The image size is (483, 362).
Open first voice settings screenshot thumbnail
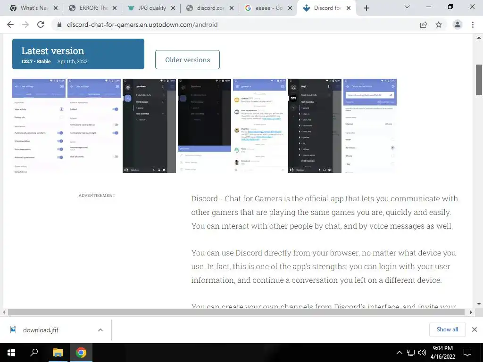(39, 125)
